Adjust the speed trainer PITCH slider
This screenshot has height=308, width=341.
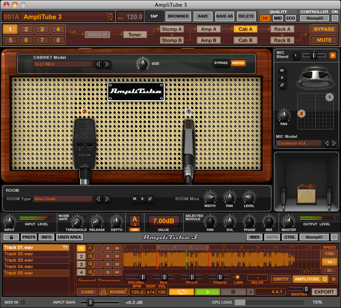[x=192, y=277]
